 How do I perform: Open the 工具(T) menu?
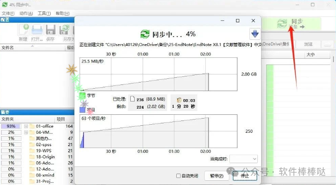pyautogui.click(x=44, y=13)
